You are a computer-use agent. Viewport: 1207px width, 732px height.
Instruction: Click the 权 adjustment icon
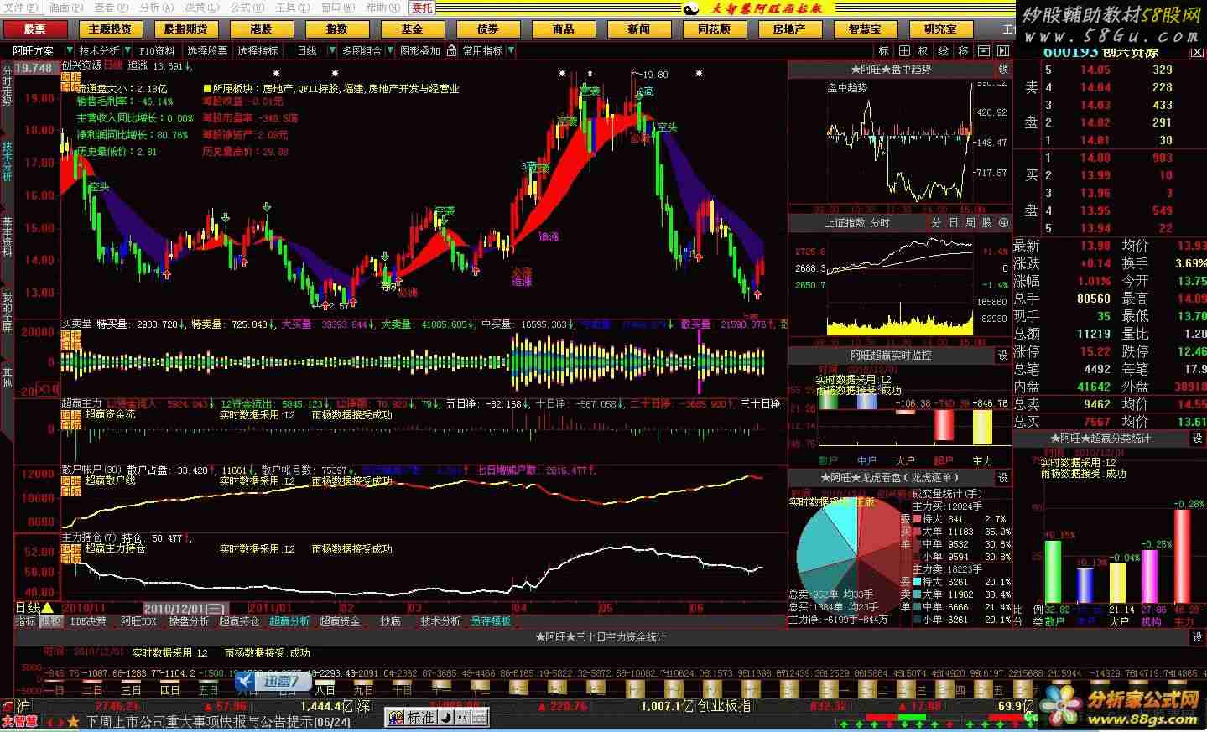pyautogui.click(x=923, y=51)
